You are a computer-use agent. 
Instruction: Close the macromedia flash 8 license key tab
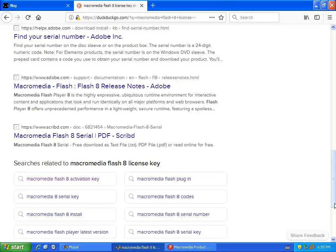[x=142, y=6]
